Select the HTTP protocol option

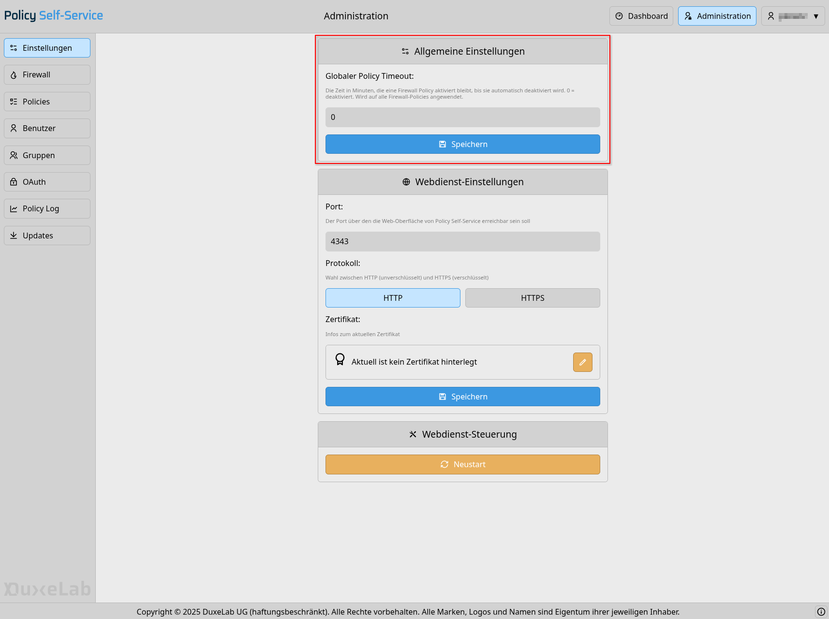click(x=393, y=298)
